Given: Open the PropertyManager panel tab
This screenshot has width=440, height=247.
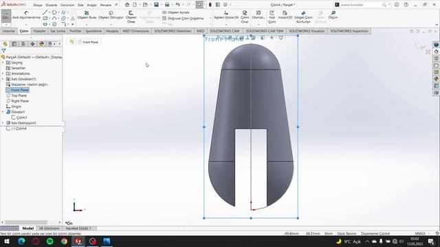Looking at the screenshot, I should coord(14,44).
